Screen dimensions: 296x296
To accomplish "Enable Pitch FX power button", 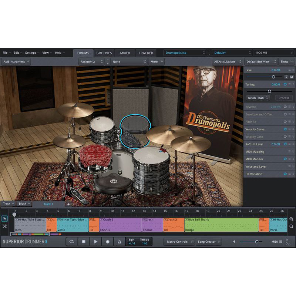I will tap(285, 122).
